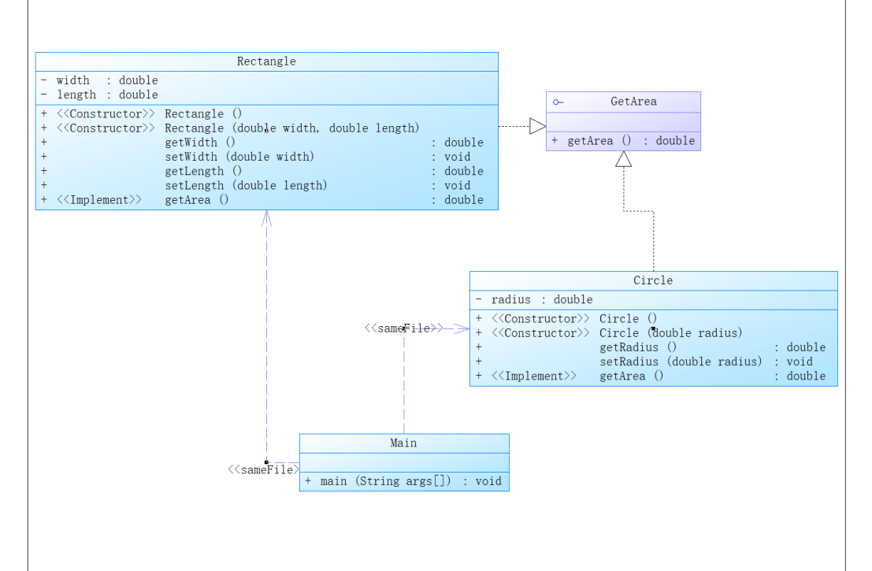Screen dimensions: 872x571
Task: Click the sameFile label near Circle
Action: point(404,328)
